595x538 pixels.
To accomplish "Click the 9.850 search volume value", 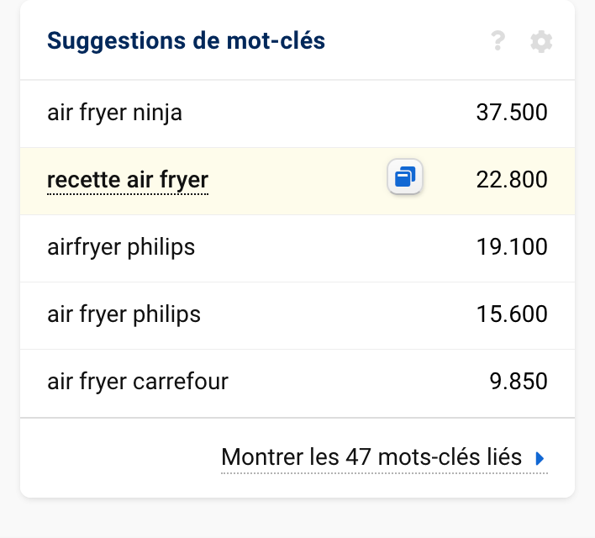I will pos(518,382).
